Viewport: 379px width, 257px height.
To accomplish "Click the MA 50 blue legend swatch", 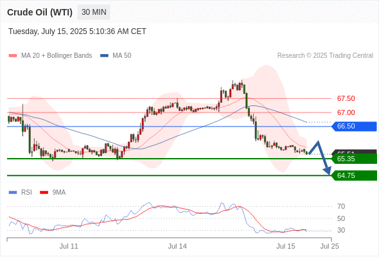I will [104, 56].
